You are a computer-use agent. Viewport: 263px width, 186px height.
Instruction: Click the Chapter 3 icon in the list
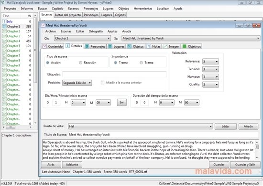pyautogui.click(x=4, y=36)
